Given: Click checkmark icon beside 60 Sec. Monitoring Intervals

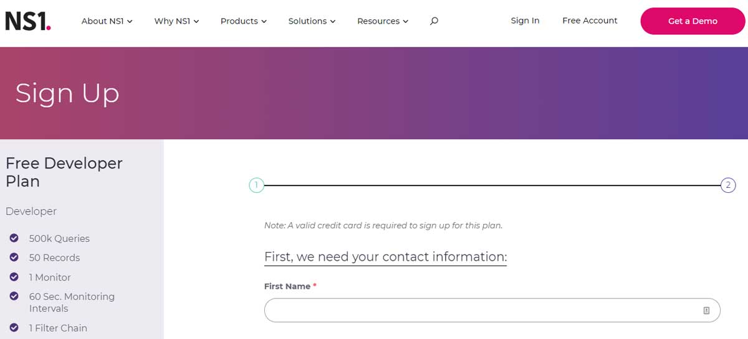Looking at the screenshot, I should (14, 296).
